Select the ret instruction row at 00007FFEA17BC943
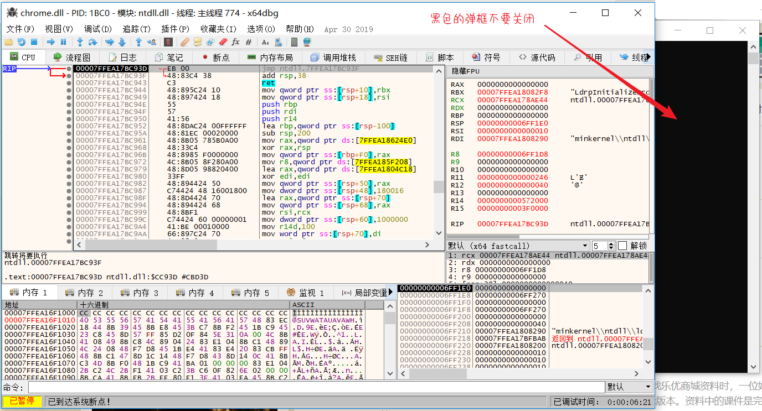762x411 pixels. (x=253, y=83)
